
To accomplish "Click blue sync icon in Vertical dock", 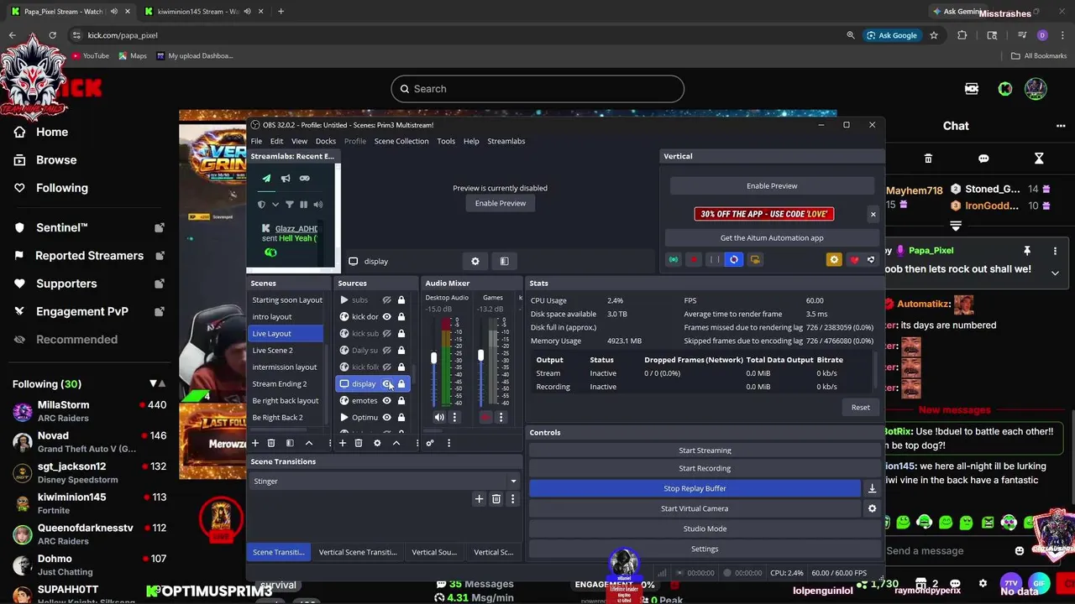I will coord(734,260).
